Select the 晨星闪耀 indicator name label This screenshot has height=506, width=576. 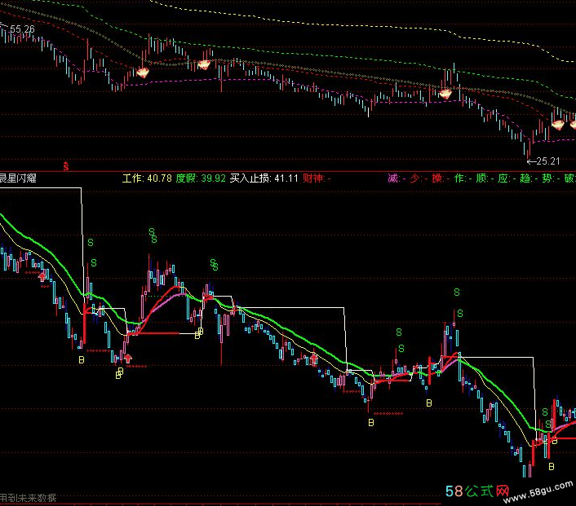22,178
